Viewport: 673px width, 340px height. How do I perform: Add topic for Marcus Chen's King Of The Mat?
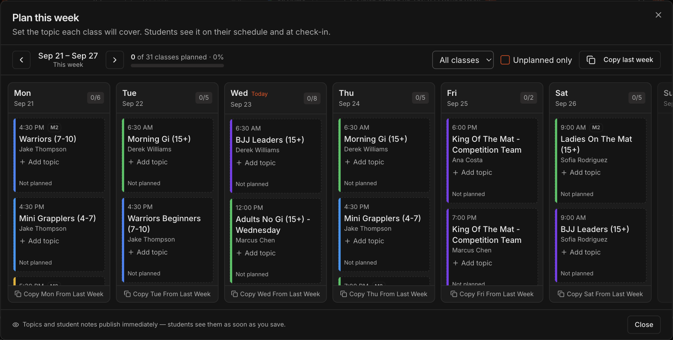(472, 263)
